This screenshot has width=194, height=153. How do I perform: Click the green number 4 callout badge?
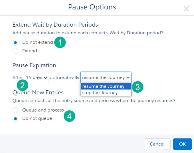[69, 116]
